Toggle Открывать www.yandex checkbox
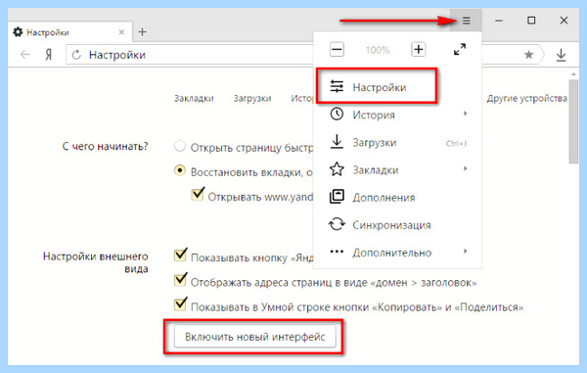Image resolution: width=587 pixels, height=373 pixels. tap(198, 194)
